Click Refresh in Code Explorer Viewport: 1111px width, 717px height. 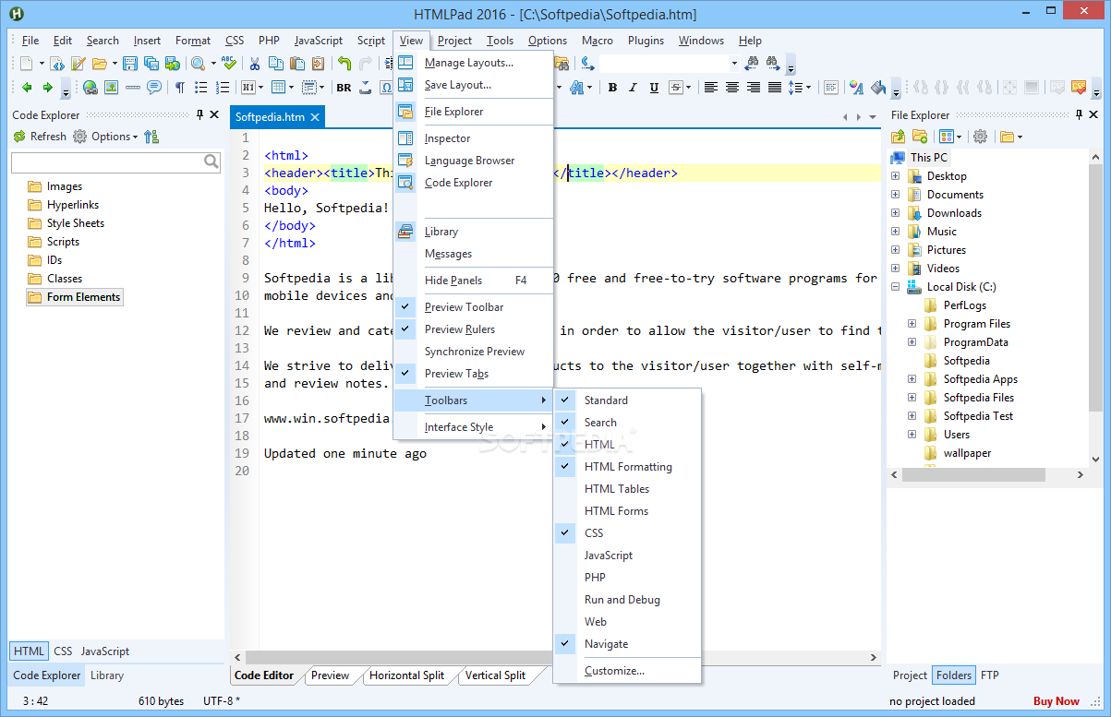point(40,137)
